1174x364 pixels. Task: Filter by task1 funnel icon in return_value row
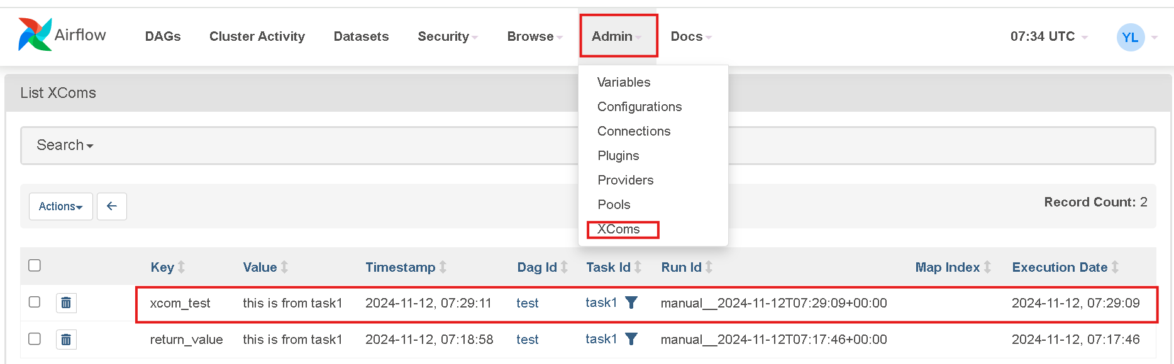click(x=631, y=339)
